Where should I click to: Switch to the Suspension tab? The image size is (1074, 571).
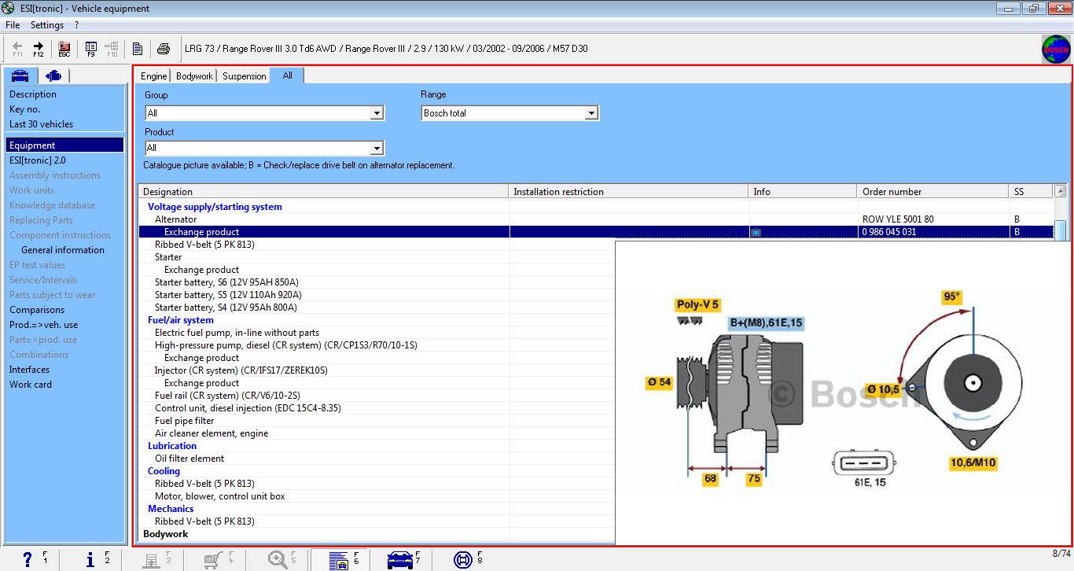[x=244, y=76]
